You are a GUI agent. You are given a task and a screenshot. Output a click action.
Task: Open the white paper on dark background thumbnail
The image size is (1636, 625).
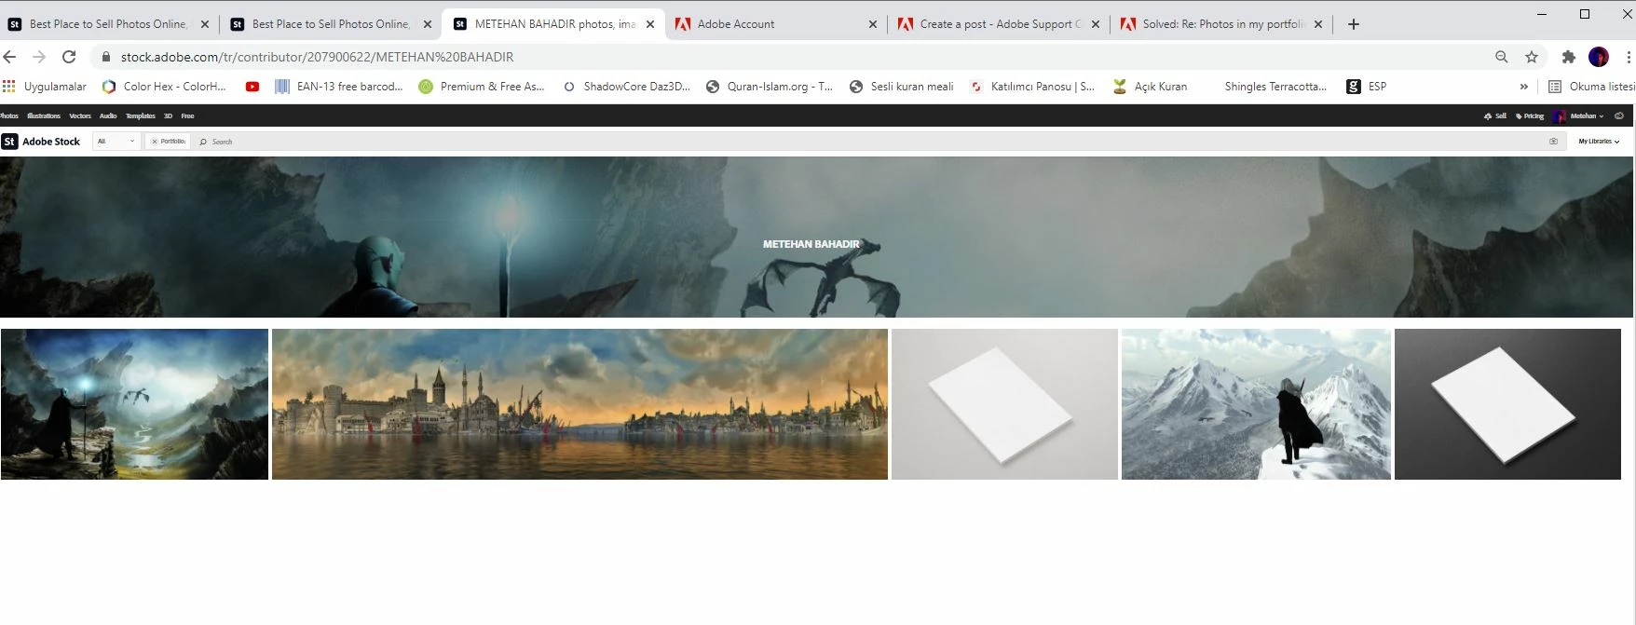pos(1507,404)
